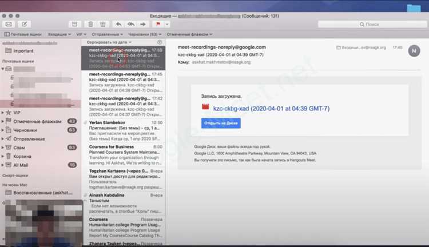Click in the Поиск search field
The image size is (429, 247).
click(x=389, y=24)
